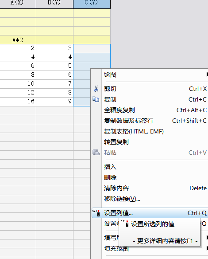The height and width of the screenshot is (259, 208).
Task: Click the tooltip text 设置所选列的值
Action: coord(153,224)
